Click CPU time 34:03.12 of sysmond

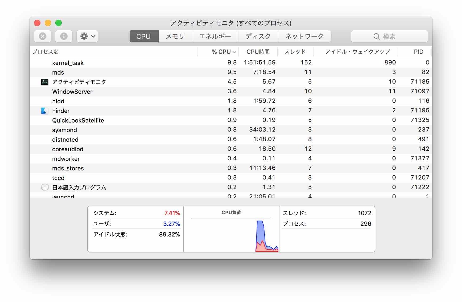click(262, 130)
